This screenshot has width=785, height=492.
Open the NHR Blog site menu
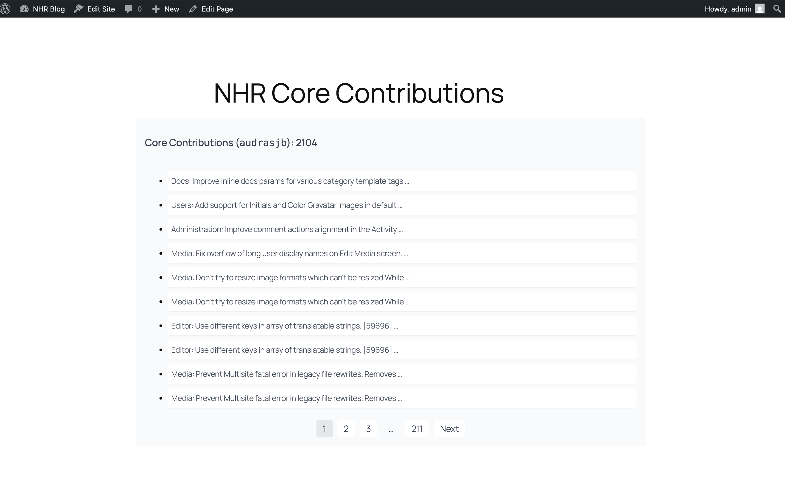[x=49, y=9]
